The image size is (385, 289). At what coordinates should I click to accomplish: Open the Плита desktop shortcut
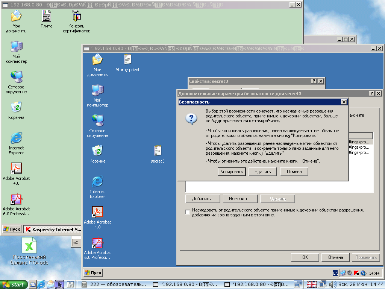click(x=47, y=16)
